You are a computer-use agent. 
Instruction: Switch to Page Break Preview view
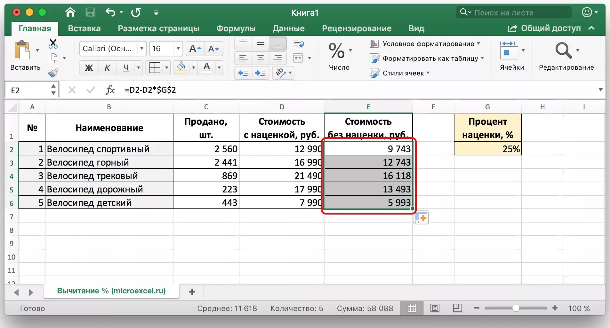coord(458,308)
